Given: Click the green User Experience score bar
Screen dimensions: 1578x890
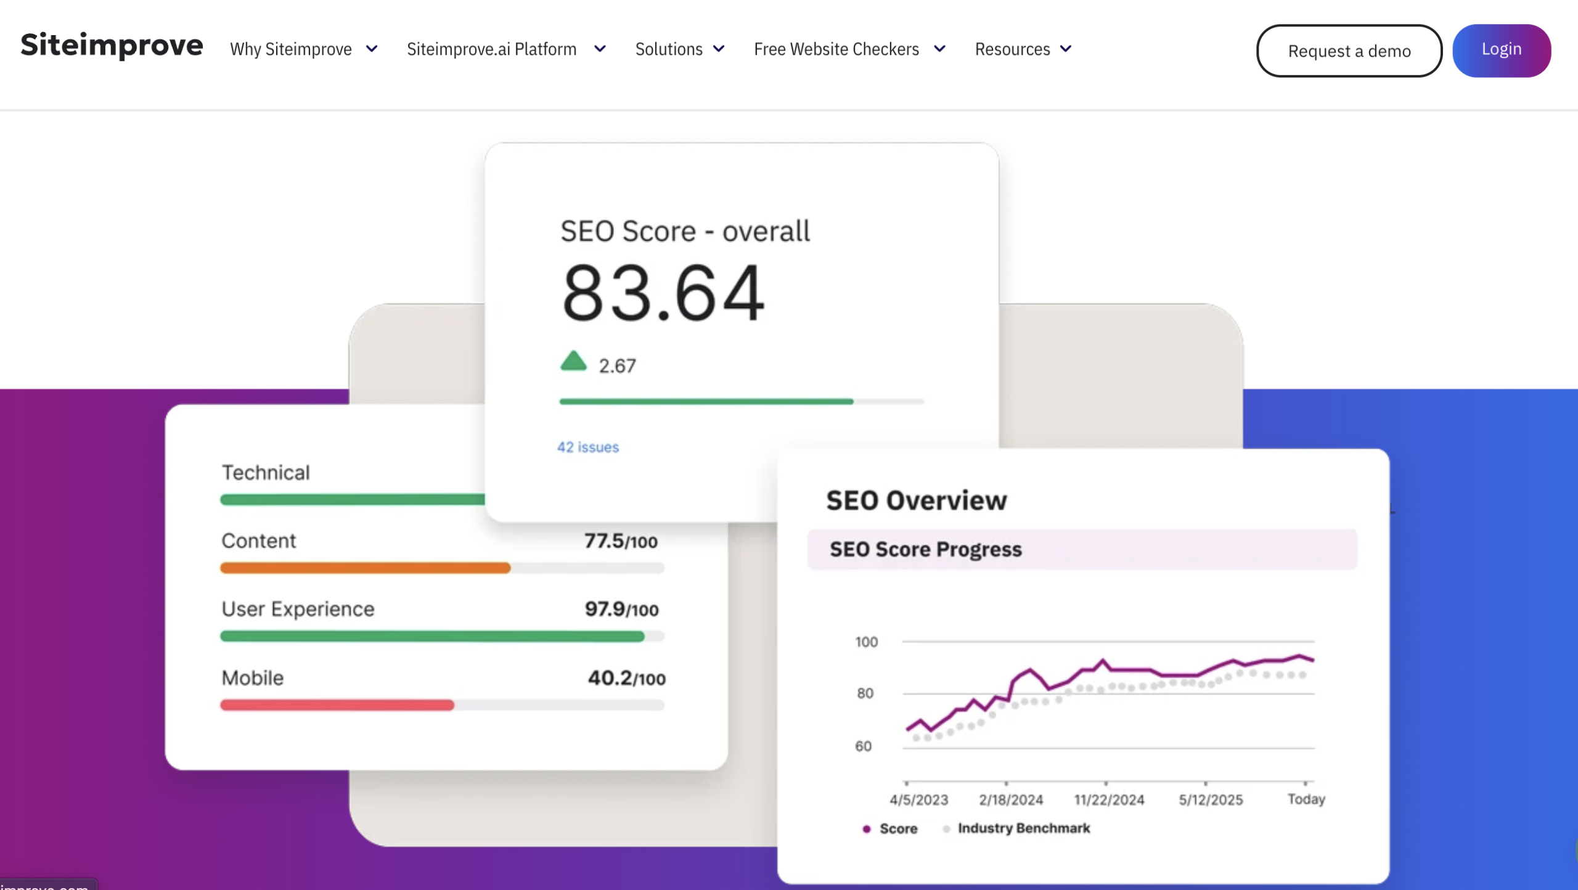Looking at the screenshot, I should click(432, 636).
